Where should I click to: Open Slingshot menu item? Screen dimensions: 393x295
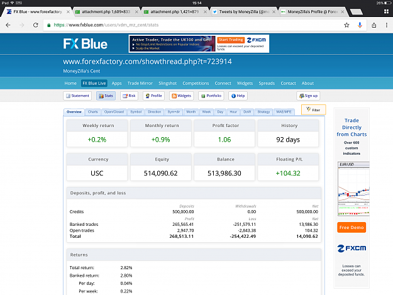[167, 83]
